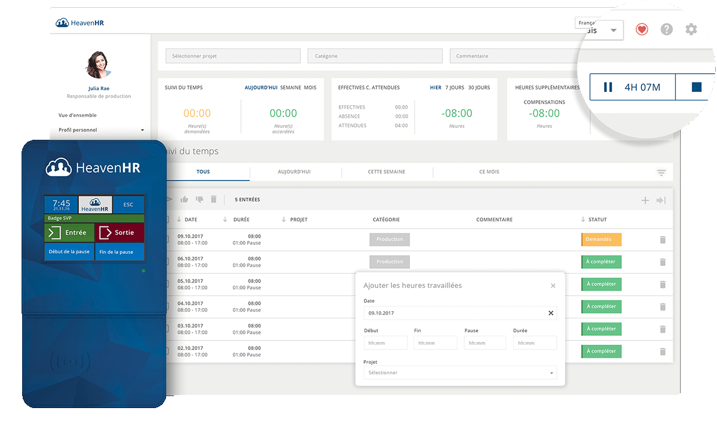
Task: Click the 4H 07M timer readout
Action: (x=642, y=87)
